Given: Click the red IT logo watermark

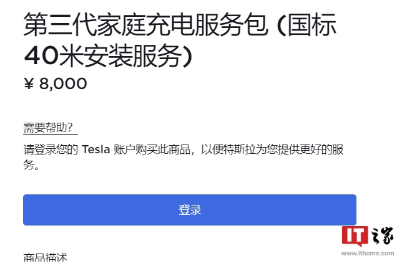Looking at the screenshot, I should (x=355, y=236).
